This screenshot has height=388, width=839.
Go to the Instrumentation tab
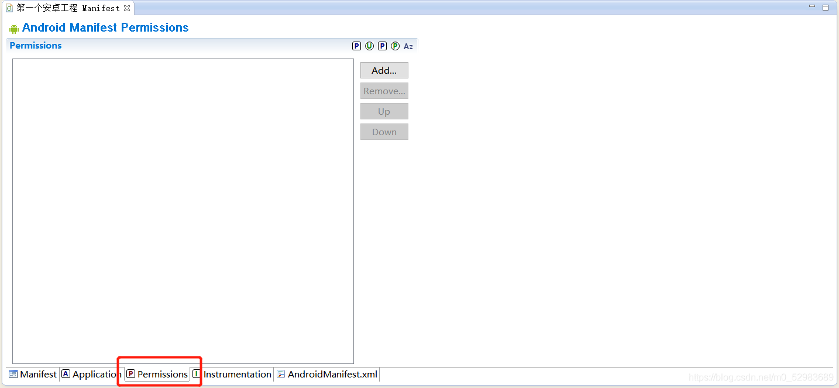pyautogui.click(x=232, y=374)
